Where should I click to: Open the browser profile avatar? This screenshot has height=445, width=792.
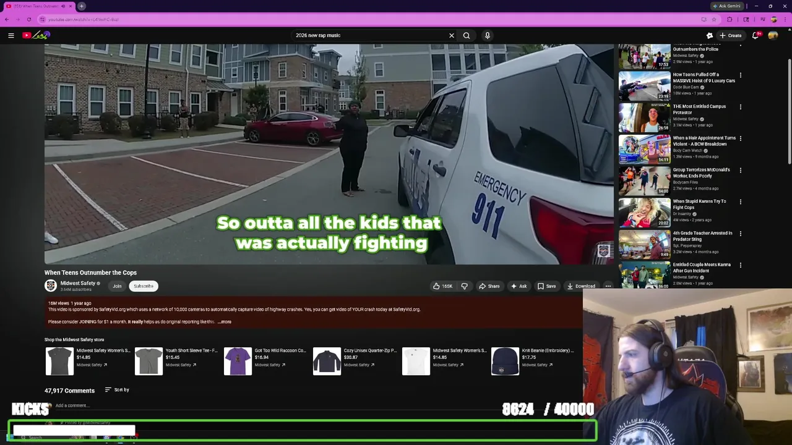(774, 19)
